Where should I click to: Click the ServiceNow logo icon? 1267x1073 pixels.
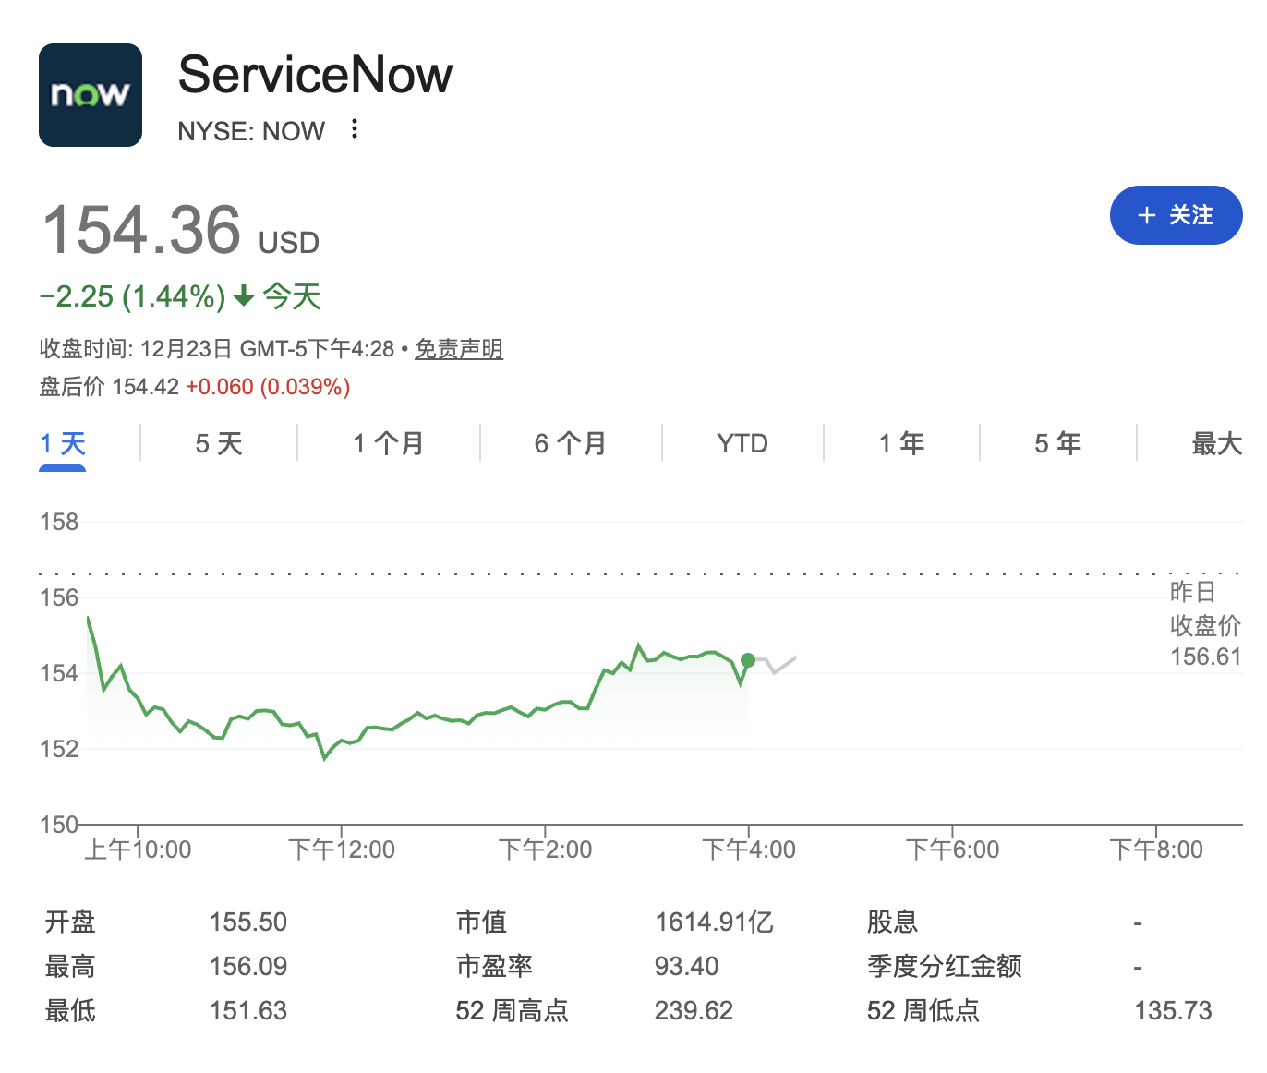[x=90, y=95]
